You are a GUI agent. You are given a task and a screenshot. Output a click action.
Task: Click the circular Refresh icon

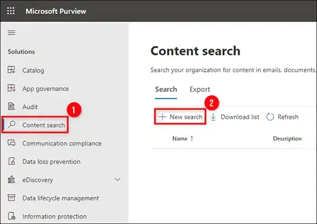pyautogui.click(x=270, y=117)
